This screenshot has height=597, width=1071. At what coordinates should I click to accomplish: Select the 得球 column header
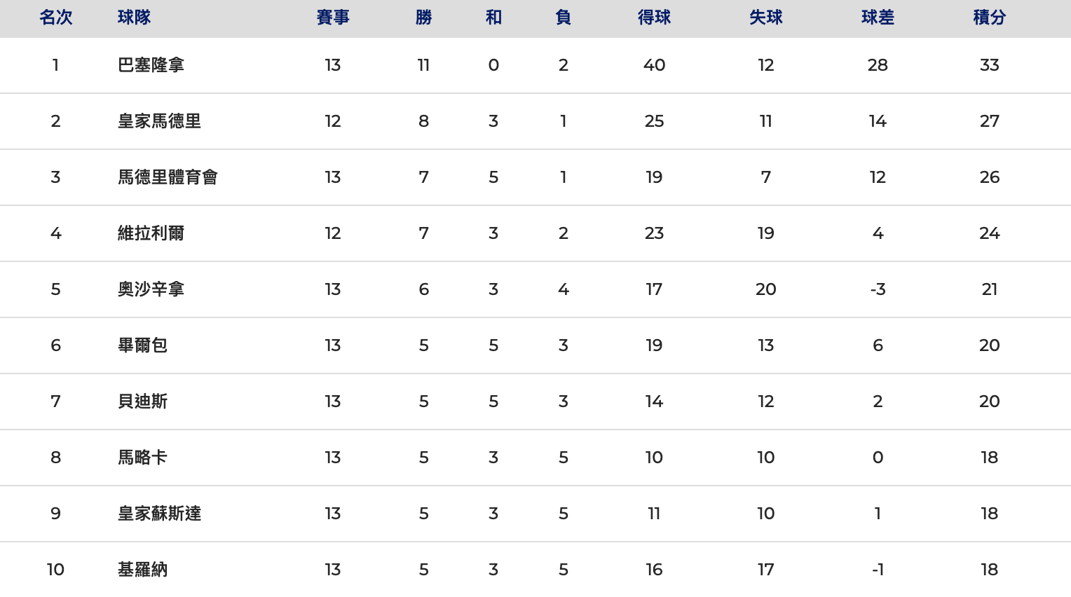point(654,18)
